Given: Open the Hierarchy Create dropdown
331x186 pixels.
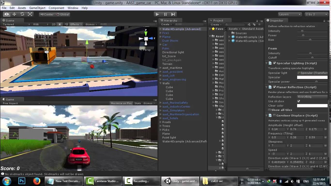Looking at the screenshot, I should tap(166, 25).
